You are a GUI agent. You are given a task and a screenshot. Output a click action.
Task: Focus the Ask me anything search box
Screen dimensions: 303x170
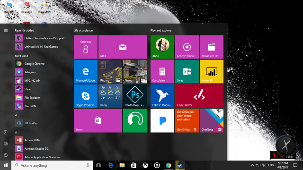[x=52, y=165]
